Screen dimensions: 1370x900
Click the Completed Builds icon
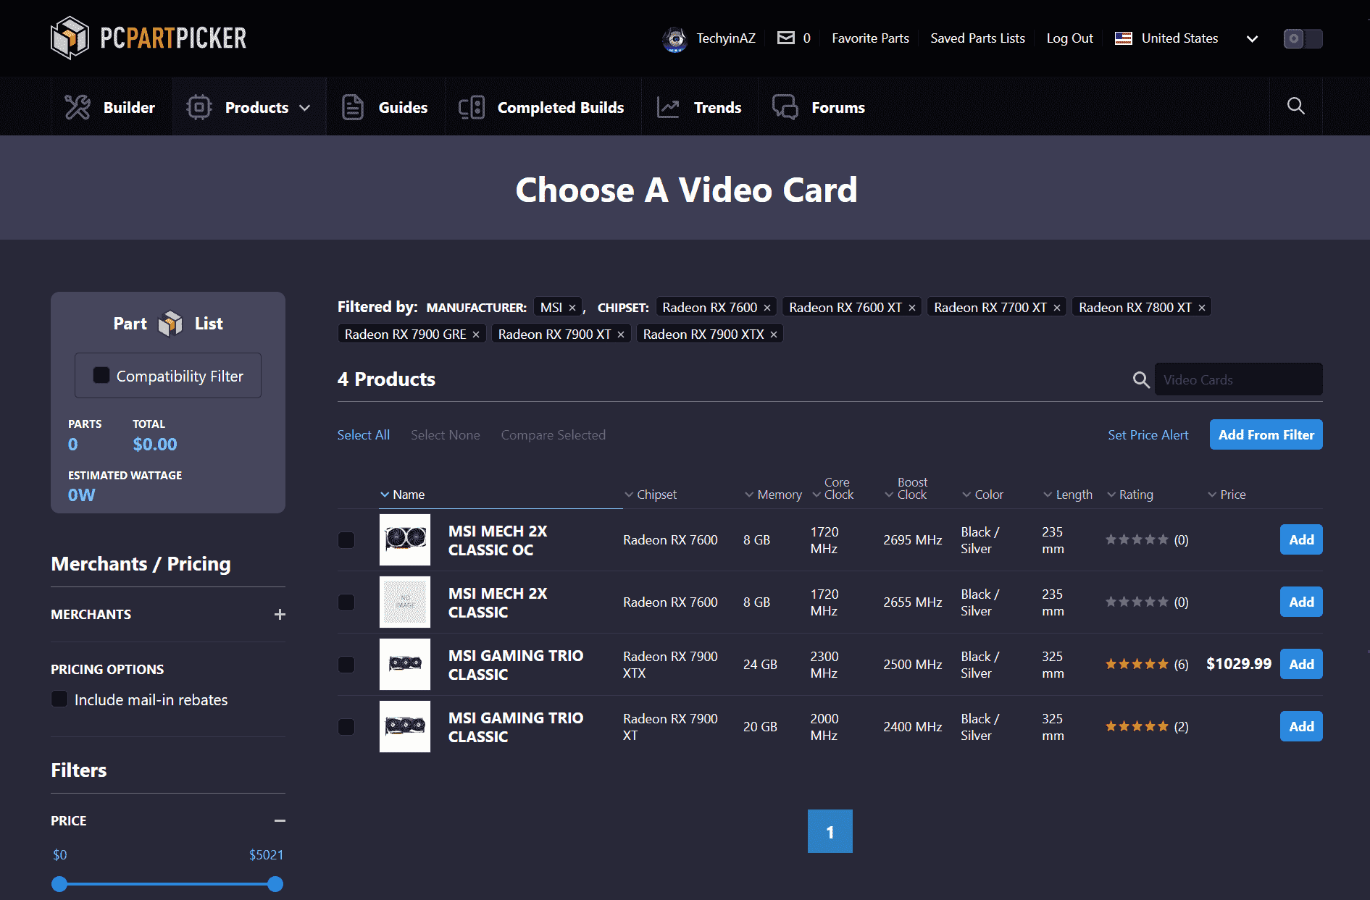472,107
